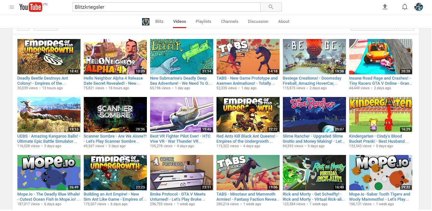Open Kindergarten video thumbnail
Screen dimensions: 432x211
point(381,115)
